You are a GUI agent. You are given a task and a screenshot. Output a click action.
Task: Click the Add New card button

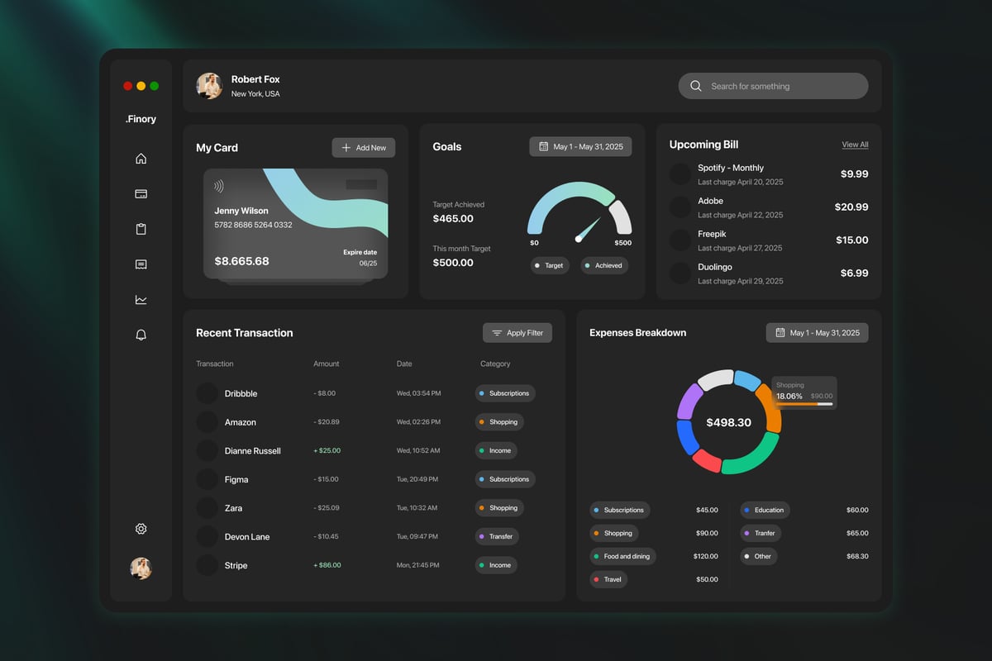pyautogui.click(x=364, y=148)
